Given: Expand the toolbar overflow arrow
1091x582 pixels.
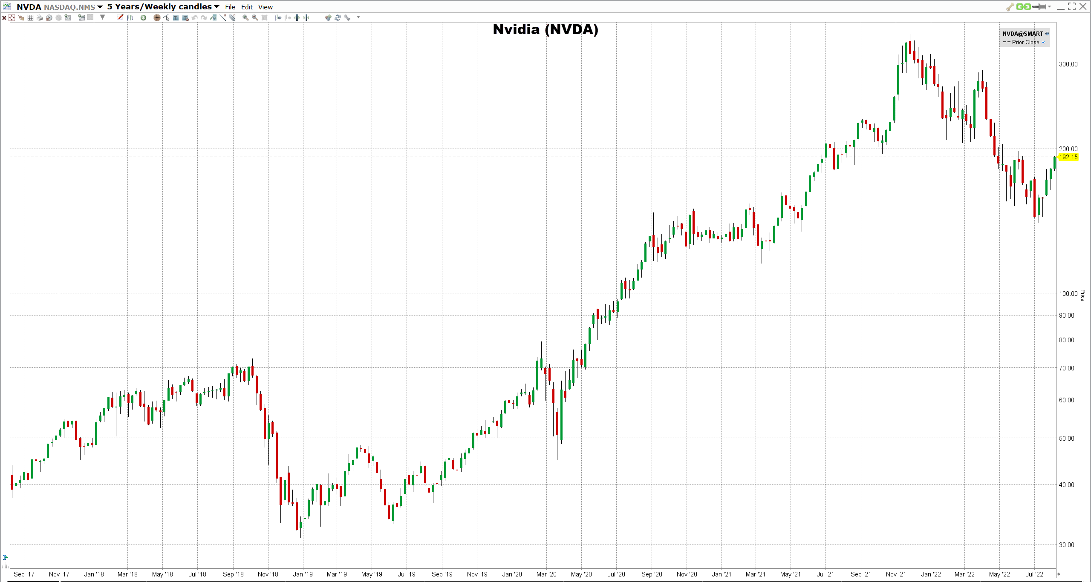Looking at the screenshot, I should [358, 17].
